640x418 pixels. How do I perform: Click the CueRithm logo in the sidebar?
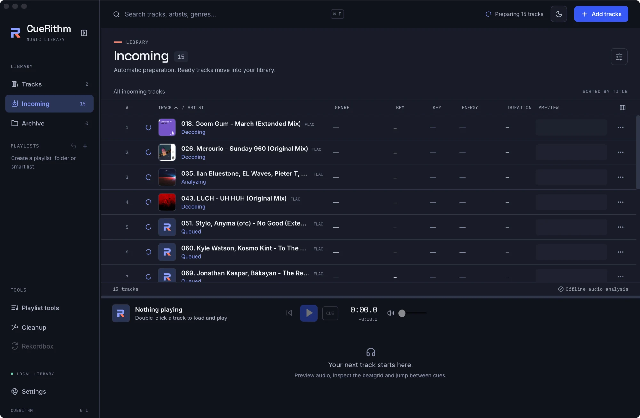click(x=16, y=33)
